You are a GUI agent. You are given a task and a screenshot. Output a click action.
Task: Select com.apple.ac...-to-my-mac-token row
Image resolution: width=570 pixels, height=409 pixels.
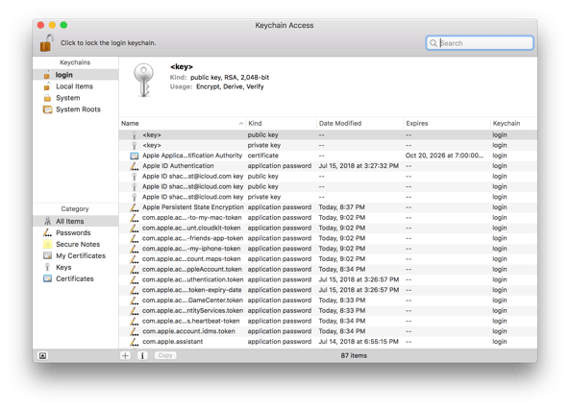tap(328, 218)
